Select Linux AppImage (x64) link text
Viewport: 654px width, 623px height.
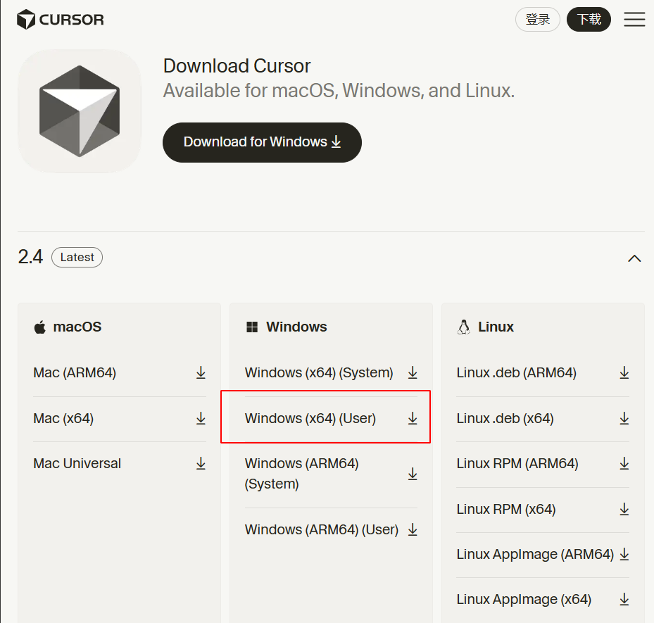click(524, 599)
